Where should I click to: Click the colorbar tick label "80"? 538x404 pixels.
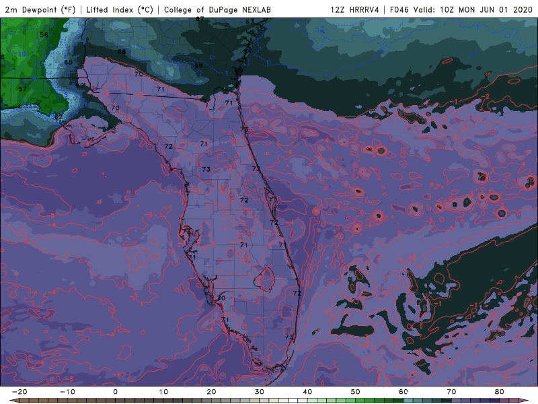tap(500, 392)
